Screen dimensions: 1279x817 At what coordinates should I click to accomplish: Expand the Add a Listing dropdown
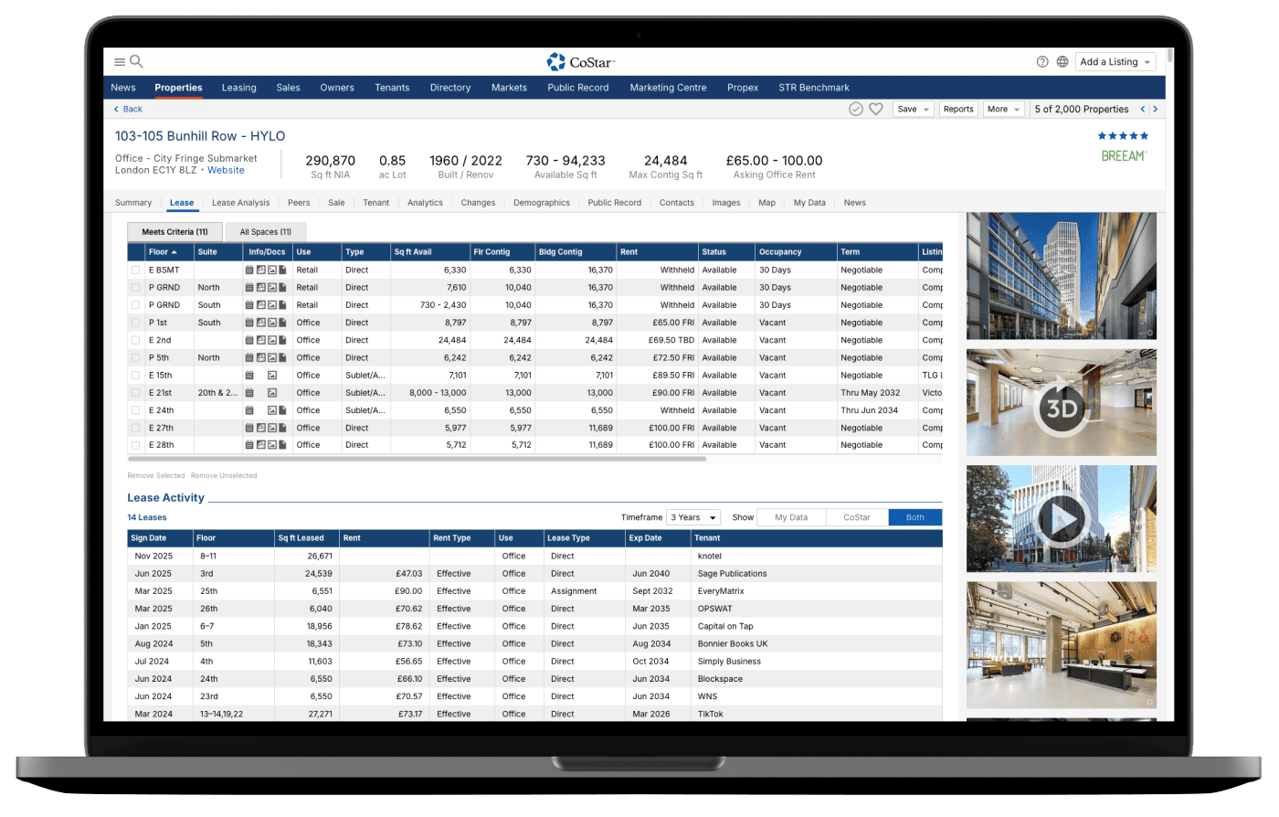1115,62
